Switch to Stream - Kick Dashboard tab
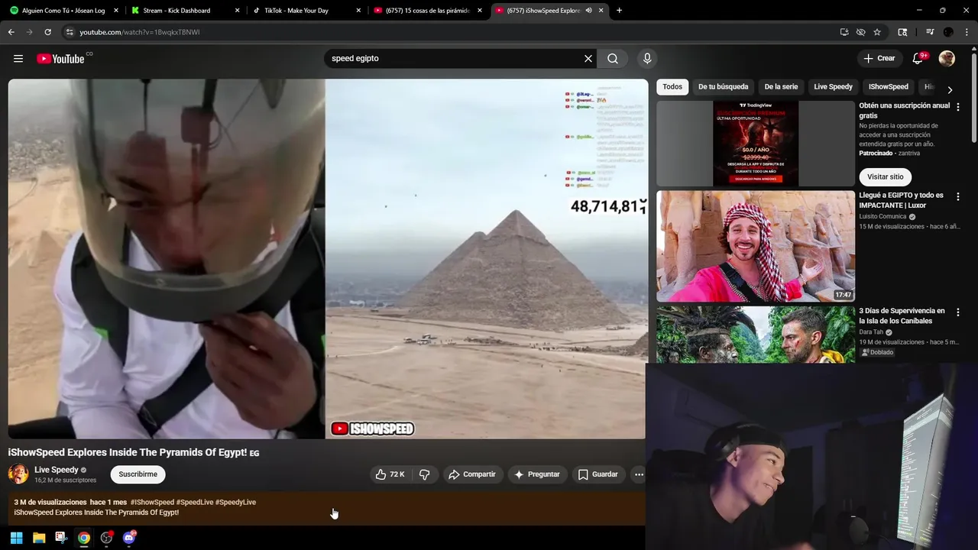The height and width of the screenshot is (550, 978). [185, 11]
